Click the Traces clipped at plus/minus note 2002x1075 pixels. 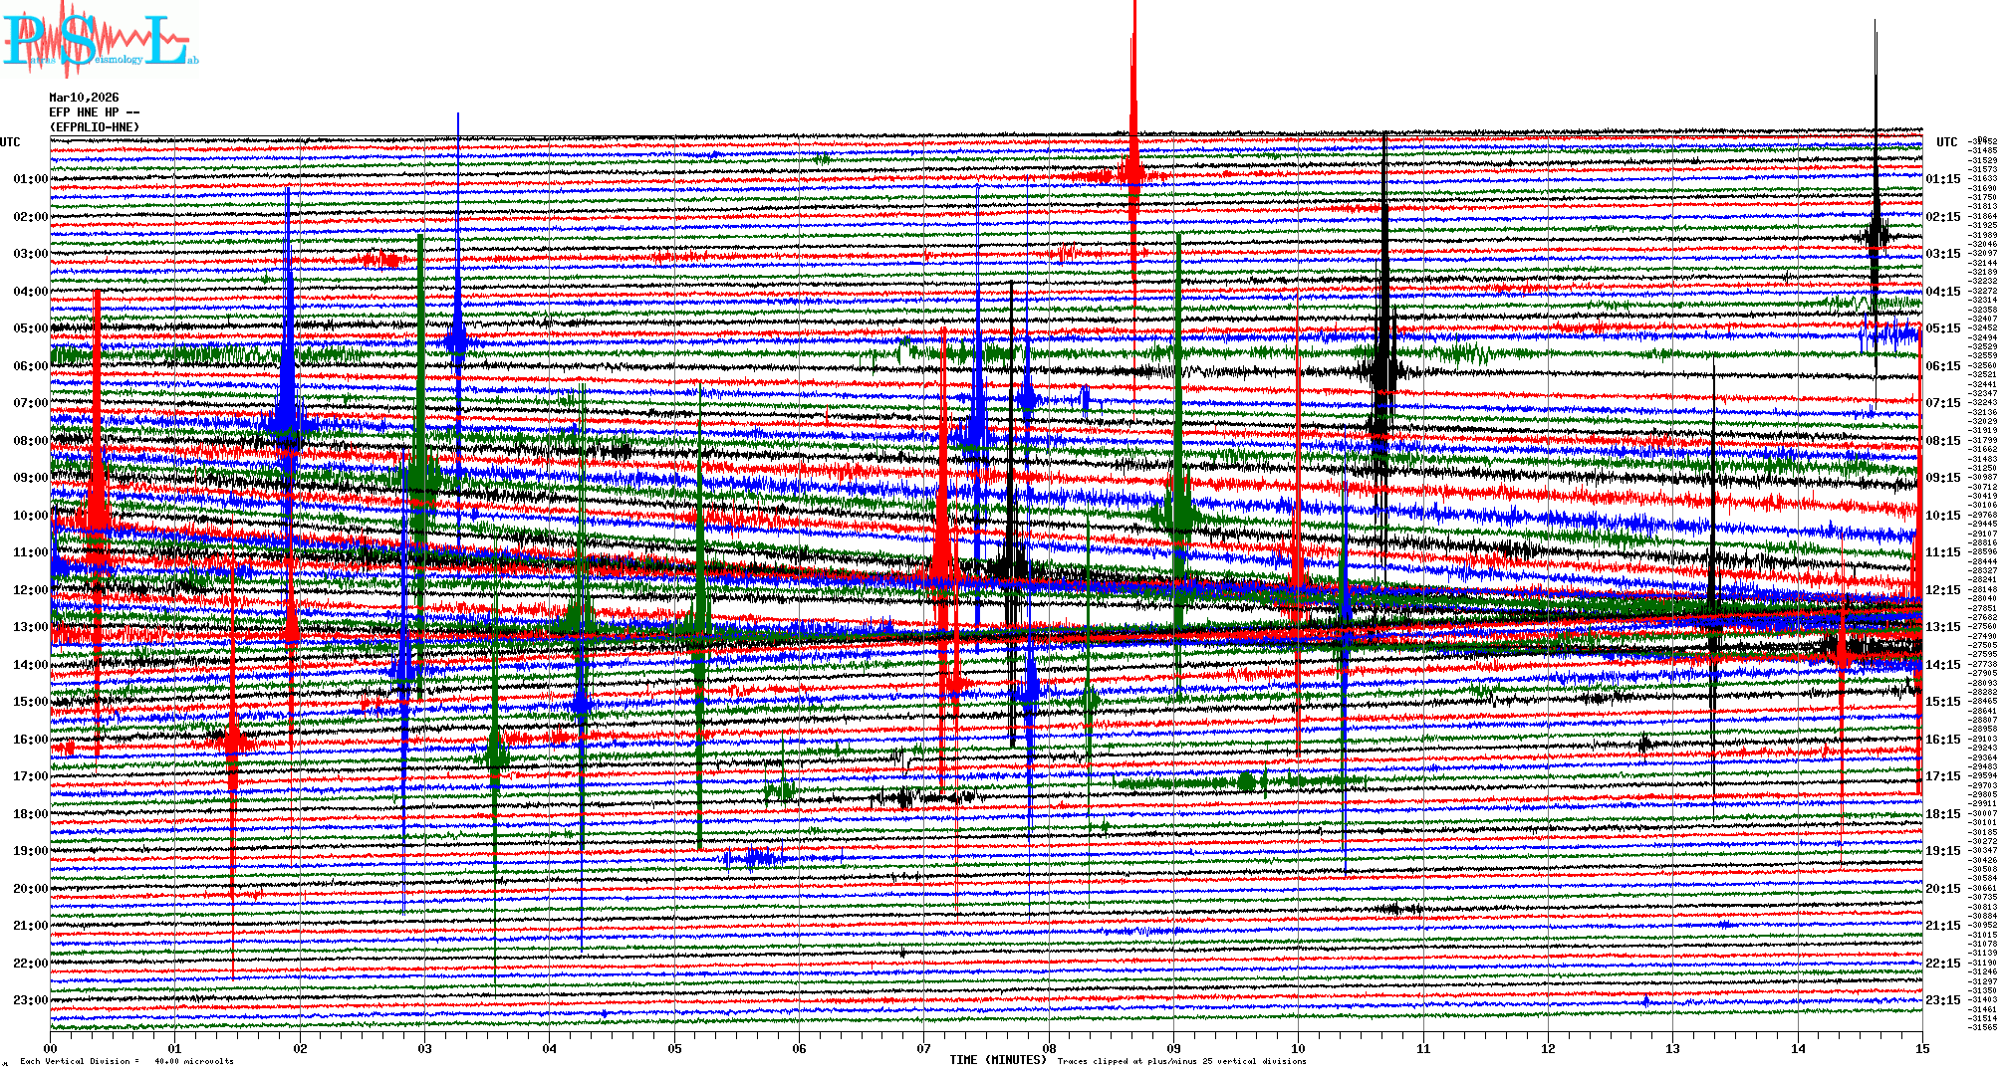click(x=1181, y=1061)
